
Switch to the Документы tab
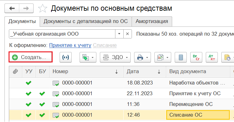click(22, 21)
